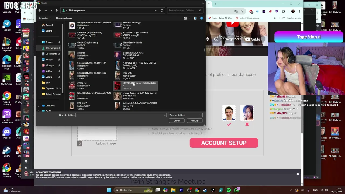Image resolution: width=345 pixels, height=194 pixels.
Task: Close the cookie use statement banner
Action: coord(298,174)
